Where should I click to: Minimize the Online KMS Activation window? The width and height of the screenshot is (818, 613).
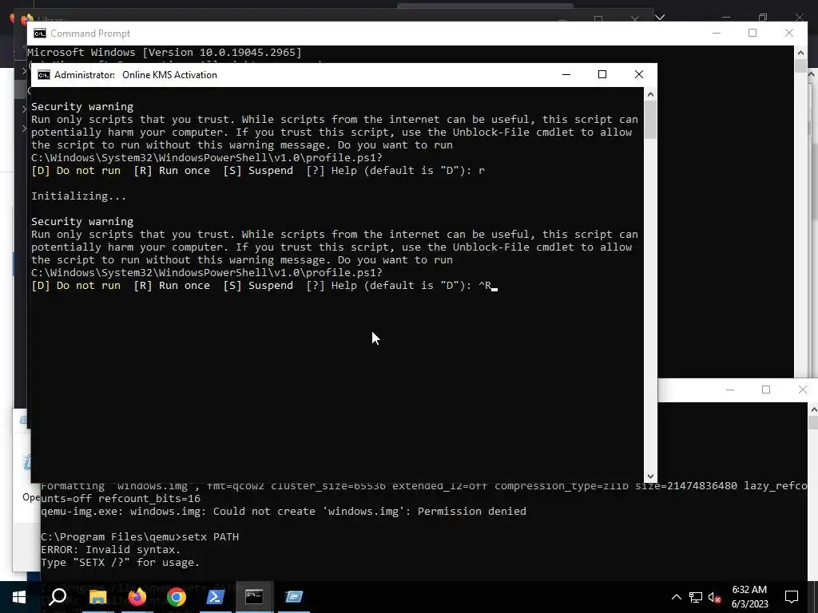(566, 74)
